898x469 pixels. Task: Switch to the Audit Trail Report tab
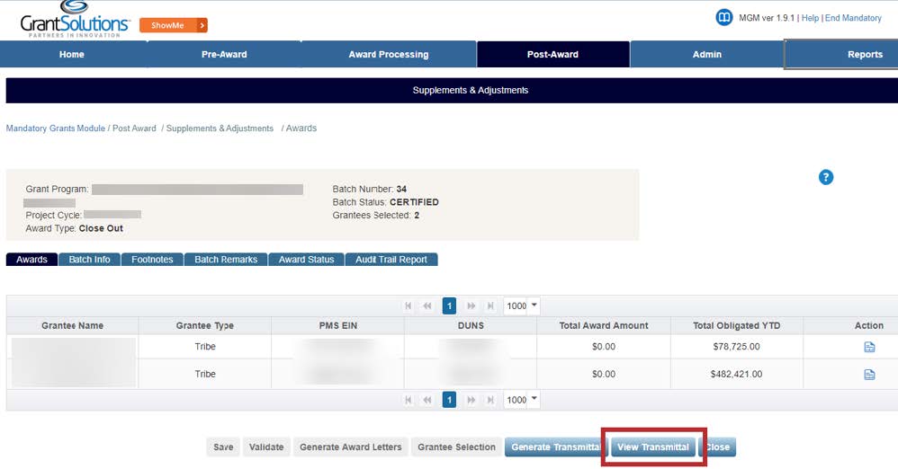391,260
